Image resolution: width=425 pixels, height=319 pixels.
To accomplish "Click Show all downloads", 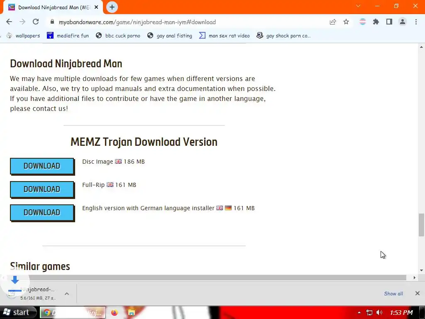I will pos(393,294).
